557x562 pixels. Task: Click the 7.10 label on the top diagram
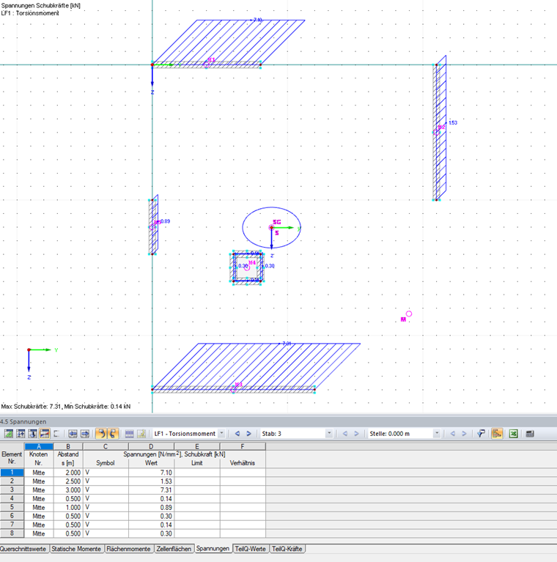click(258, 20)
